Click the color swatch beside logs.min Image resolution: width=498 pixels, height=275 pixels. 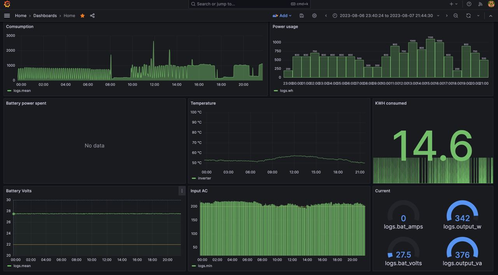point(194,266)
